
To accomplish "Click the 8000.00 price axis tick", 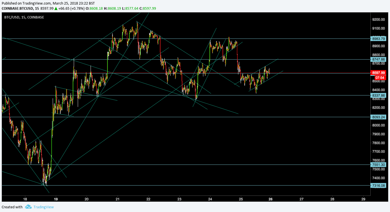I will click(378, 125).
